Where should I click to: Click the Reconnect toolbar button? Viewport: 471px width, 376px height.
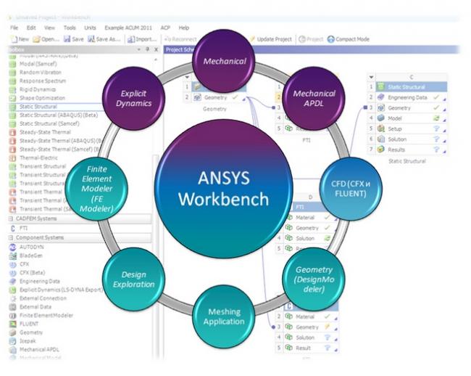tap(180, 39)
